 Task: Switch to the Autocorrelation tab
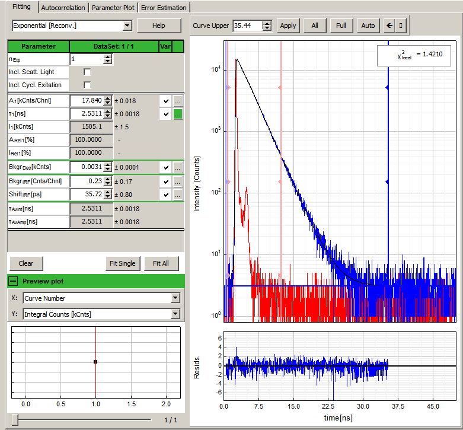64,8
